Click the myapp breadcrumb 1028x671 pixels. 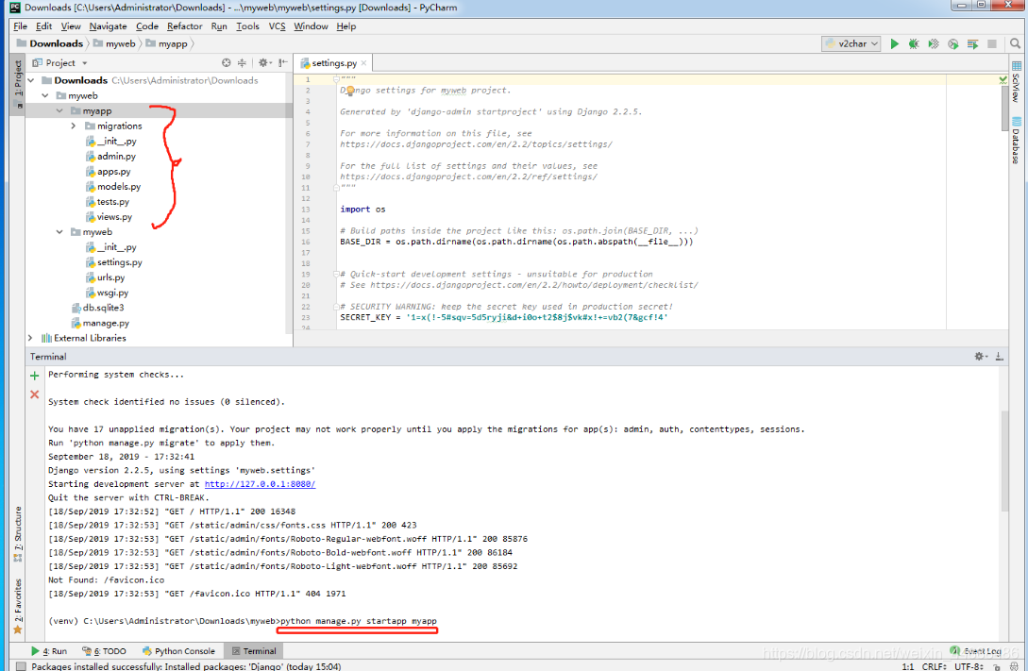click(x=166, y=44)
